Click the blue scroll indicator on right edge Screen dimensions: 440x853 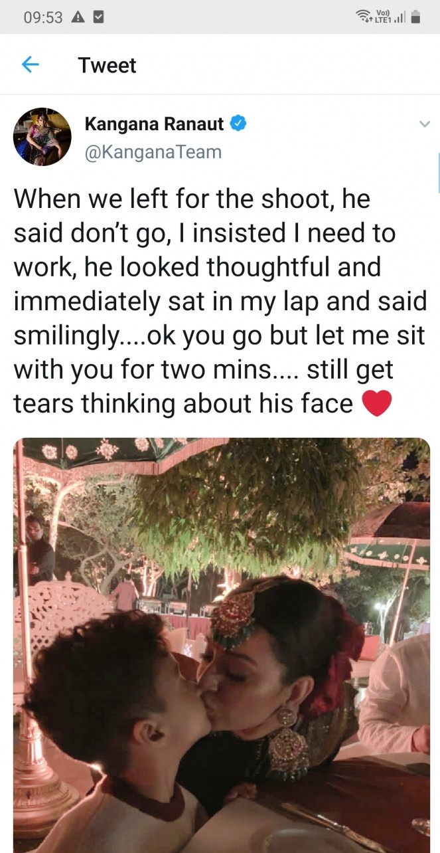pos(438,171)
